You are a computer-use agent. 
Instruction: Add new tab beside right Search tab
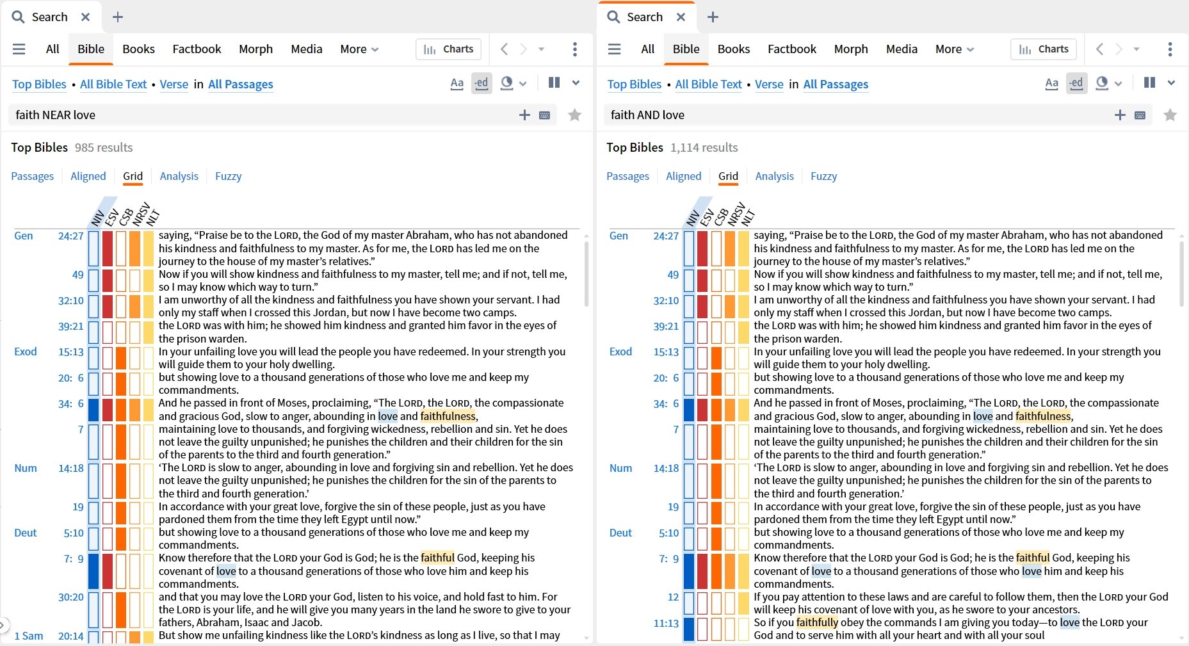(x=713, y=17)
